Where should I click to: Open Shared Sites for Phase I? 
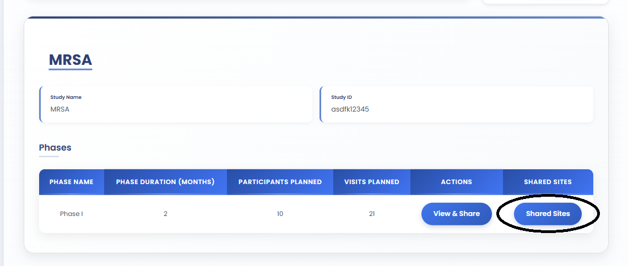pyautogui.click(x=548, y=214)
